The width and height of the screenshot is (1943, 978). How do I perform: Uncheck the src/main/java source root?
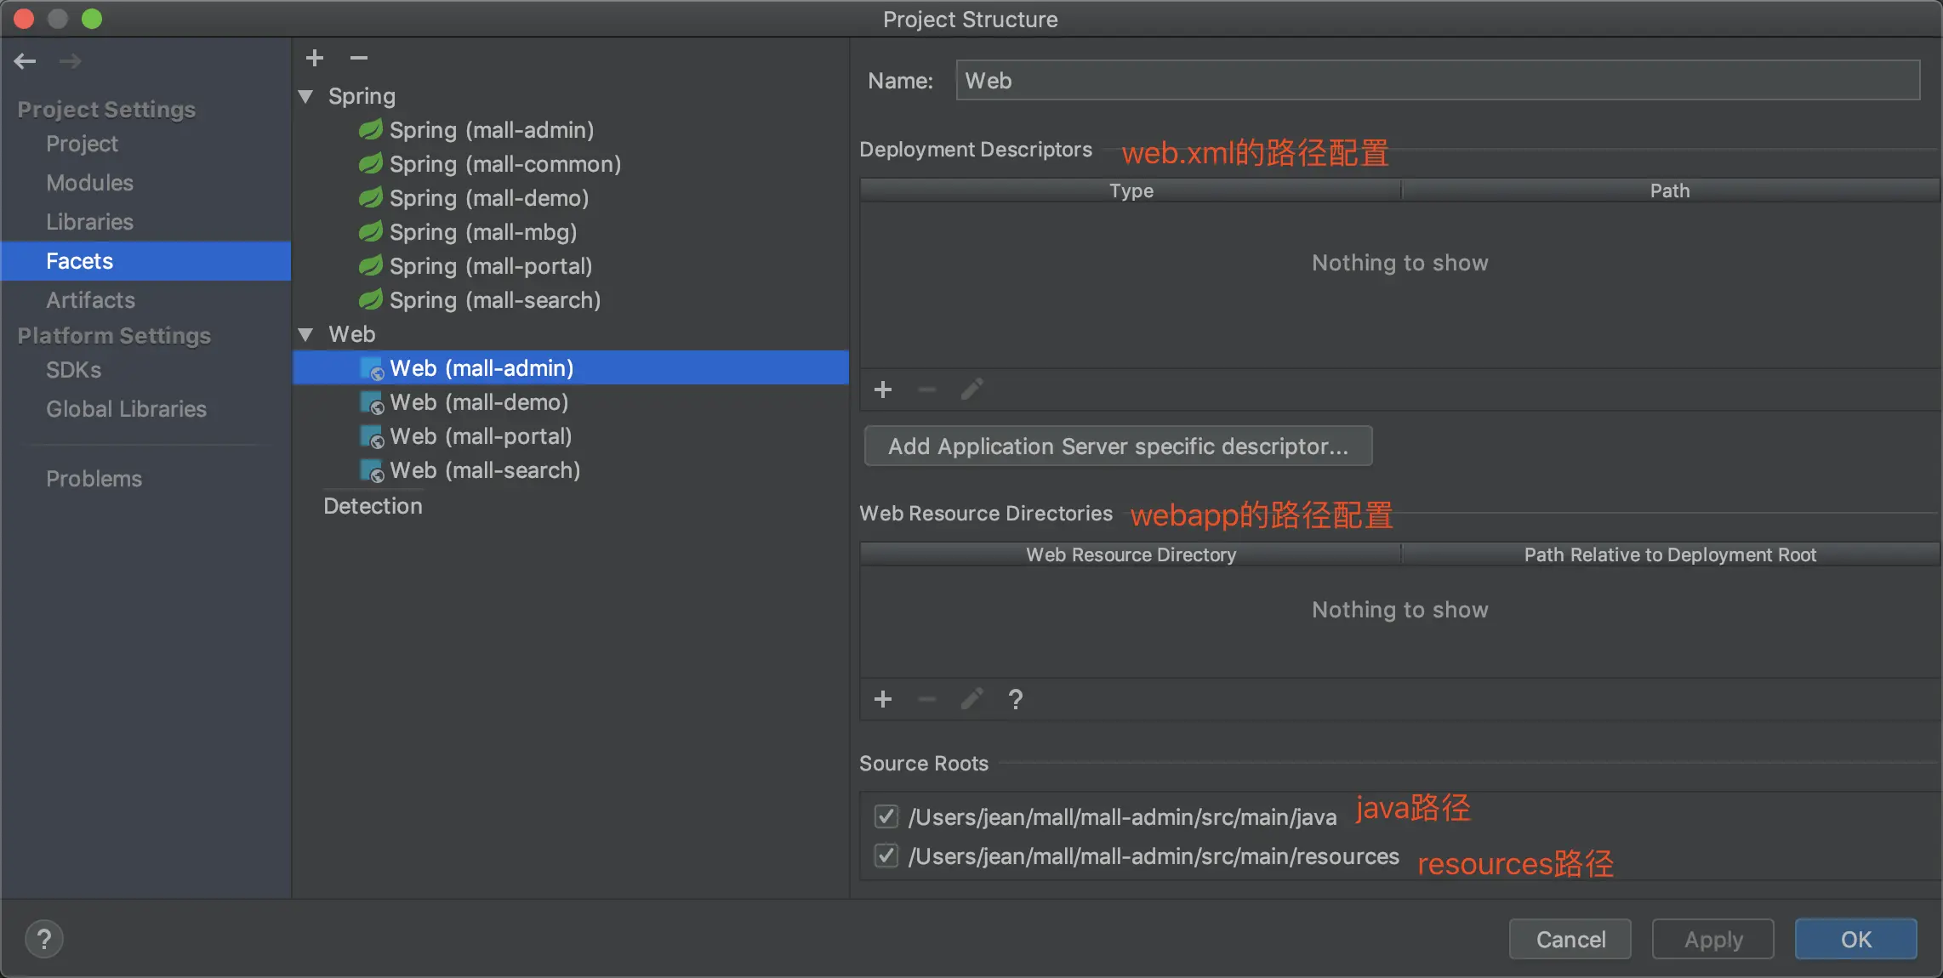click(x=886, y=816)
